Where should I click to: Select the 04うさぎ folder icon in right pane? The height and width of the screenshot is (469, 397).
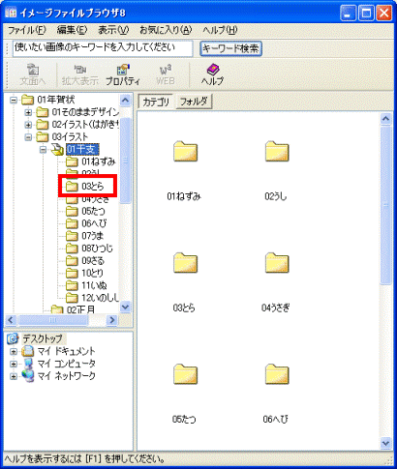[x=277, y=263]
